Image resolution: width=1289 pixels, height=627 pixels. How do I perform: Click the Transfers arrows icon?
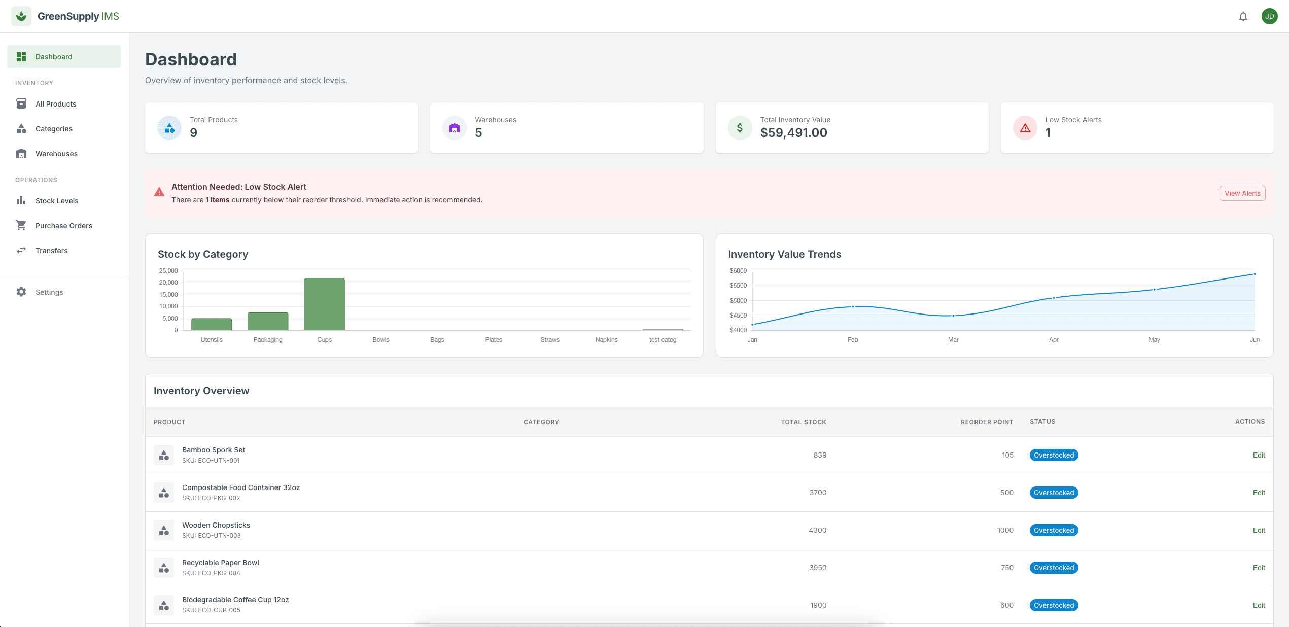click(x=21, y=250)
